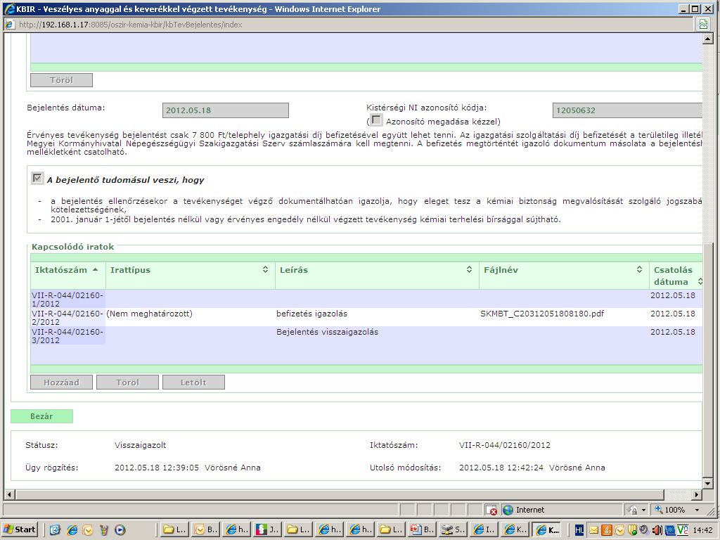Screen dimensions: 720x540
Task: Click the green Bezár button
Action: (x=41, y=416)
